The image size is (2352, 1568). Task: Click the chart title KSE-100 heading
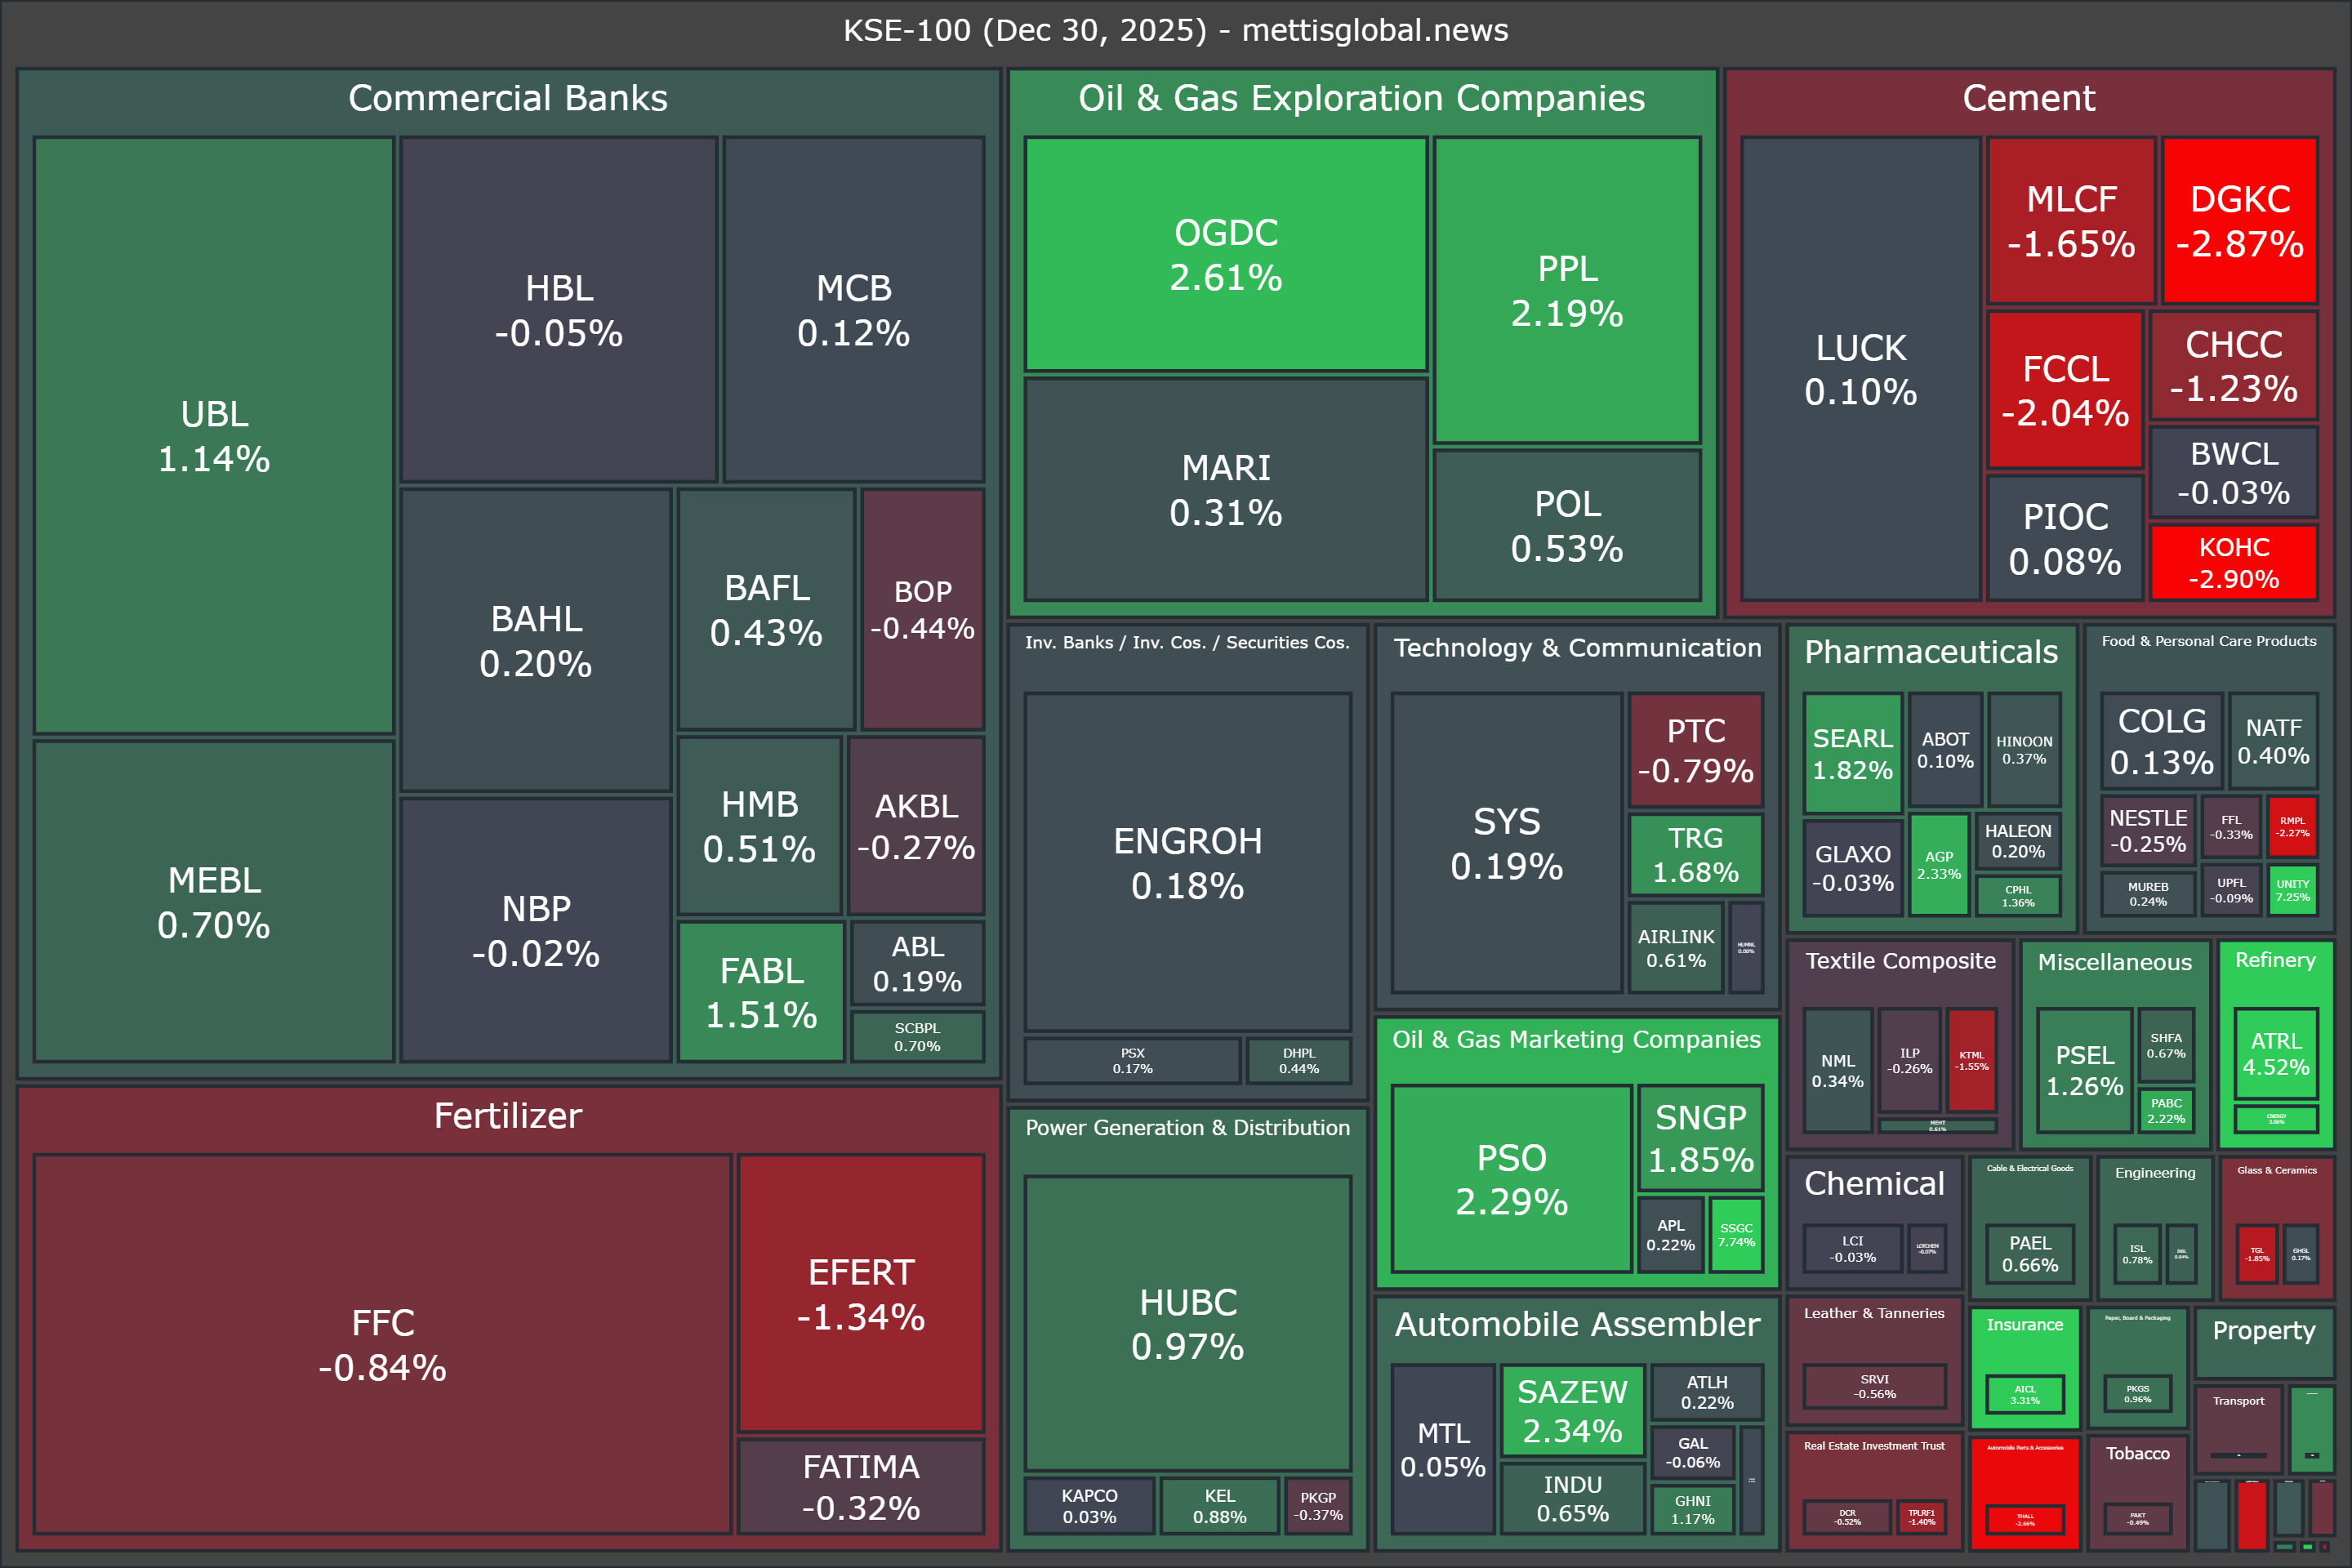pyautogui.click(x=1175, y=30)
